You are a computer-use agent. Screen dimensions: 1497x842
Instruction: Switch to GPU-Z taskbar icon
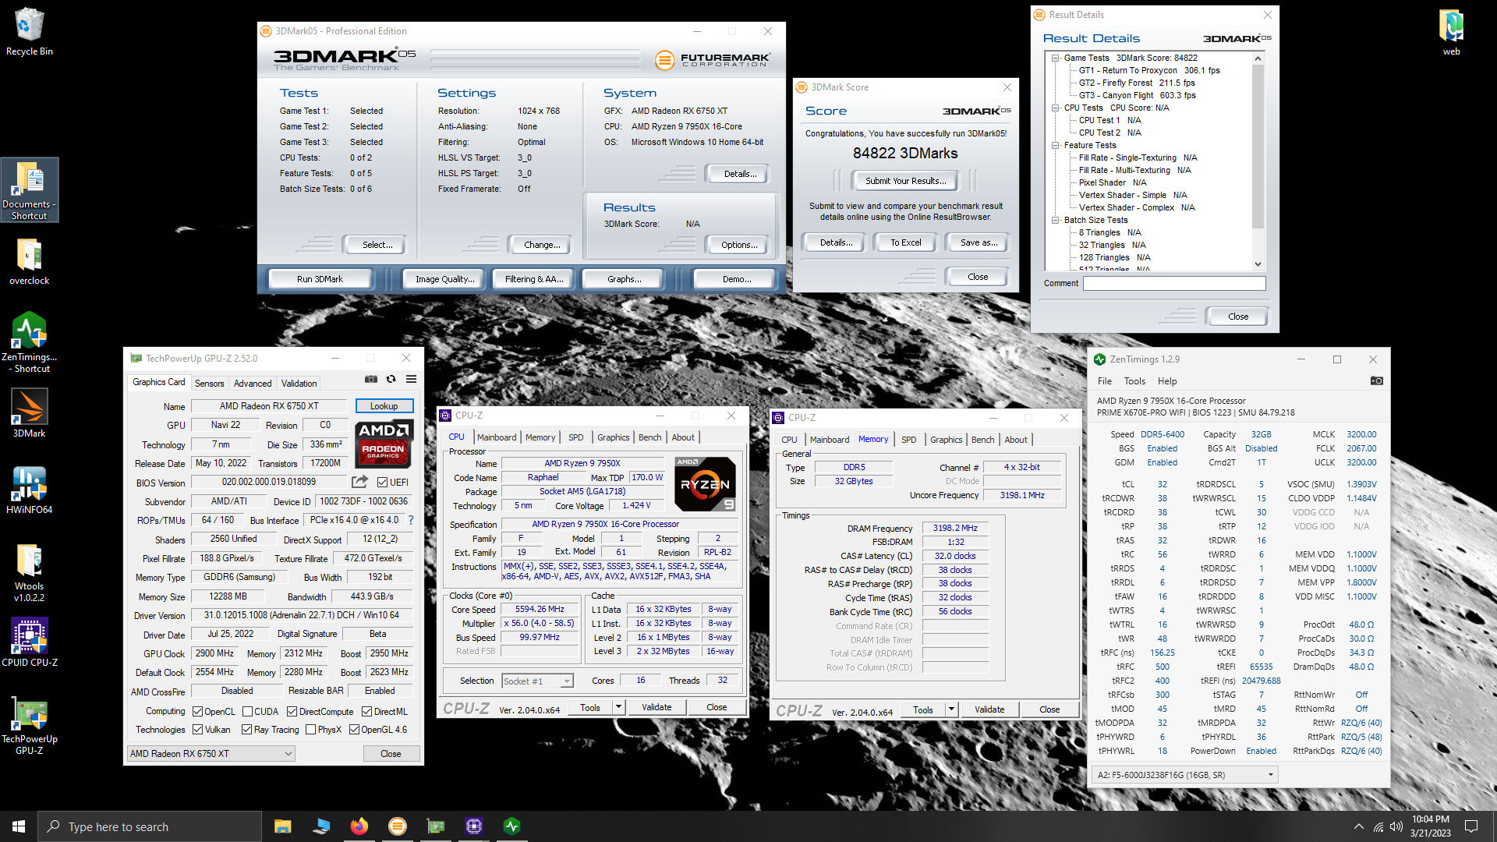435,826
